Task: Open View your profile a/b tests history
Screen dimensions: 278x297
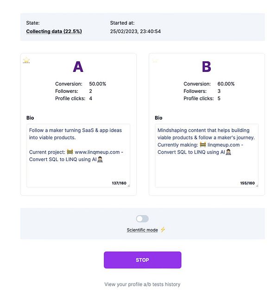Action: point(142,284)
